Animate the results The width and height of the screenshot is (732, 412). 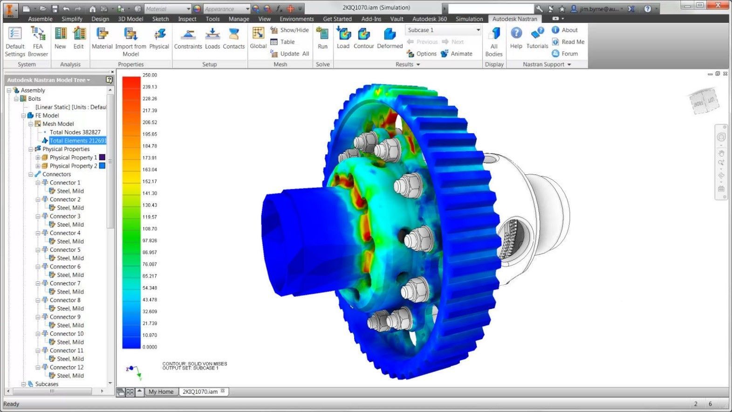coord(457,54)
